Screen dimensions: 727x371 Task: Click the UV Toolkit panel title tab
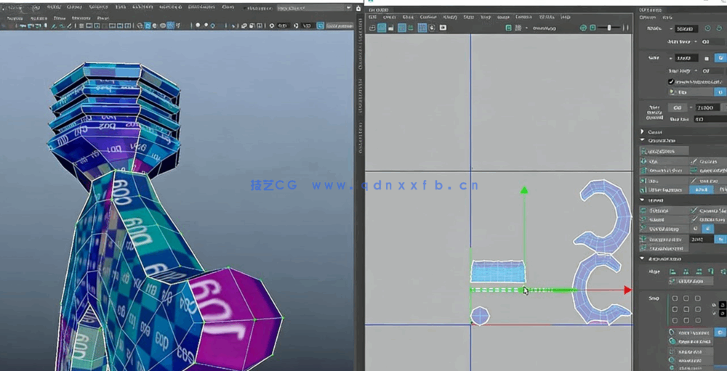(651, 9)
